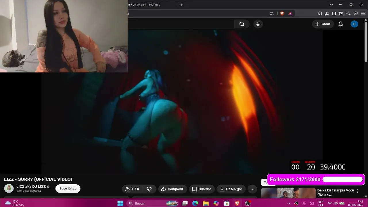368x207 pixels.
Task: Subscribe with the Suscribirse button
Action: click(68, 189)
